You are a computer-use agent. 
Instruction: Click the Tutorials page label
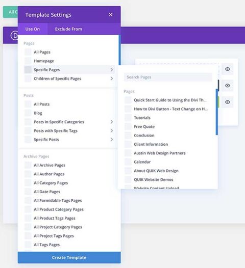click(142, 118)
